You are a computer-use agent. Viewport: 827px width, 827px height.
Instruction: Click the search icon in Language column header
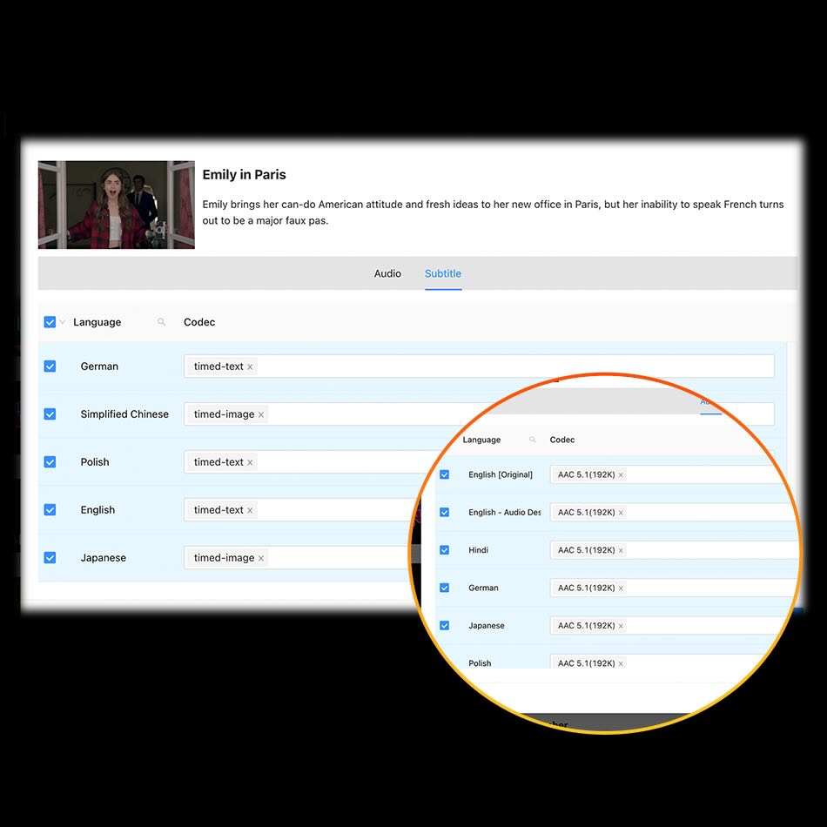click(x=161, y=322)
